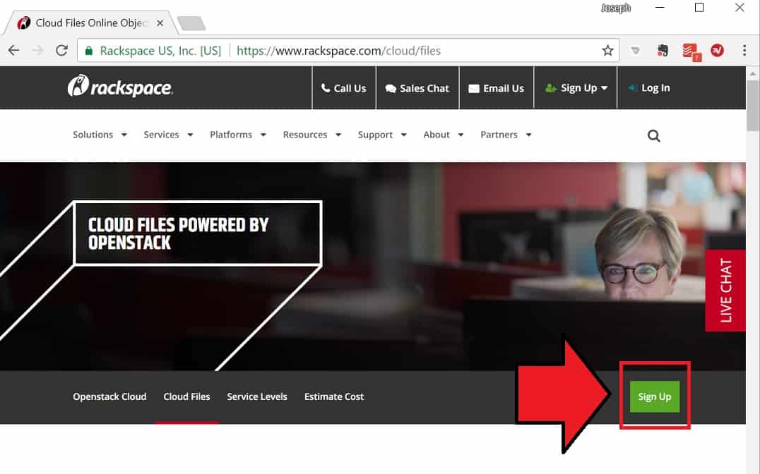The height and width of the screenshot is (474, 760).
Task: Click the scrollbar up arrow
Action: (x=753, y=73)
